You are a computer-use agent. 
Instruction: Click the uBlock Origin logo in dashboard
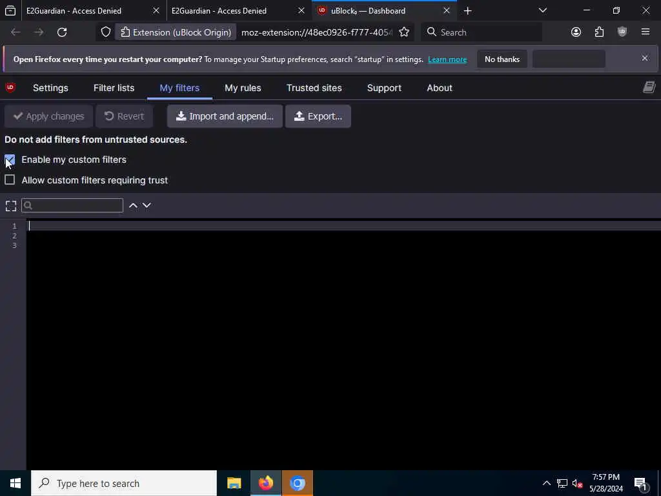(x=10, y=88)
